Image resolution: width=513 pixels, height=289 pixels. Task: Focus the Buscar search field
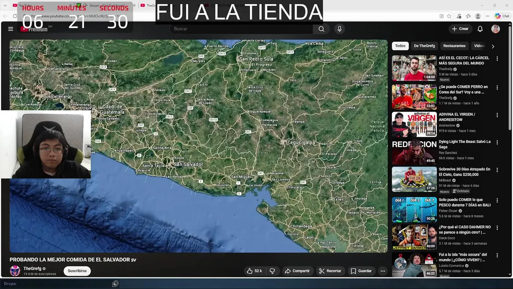point(242,29)
